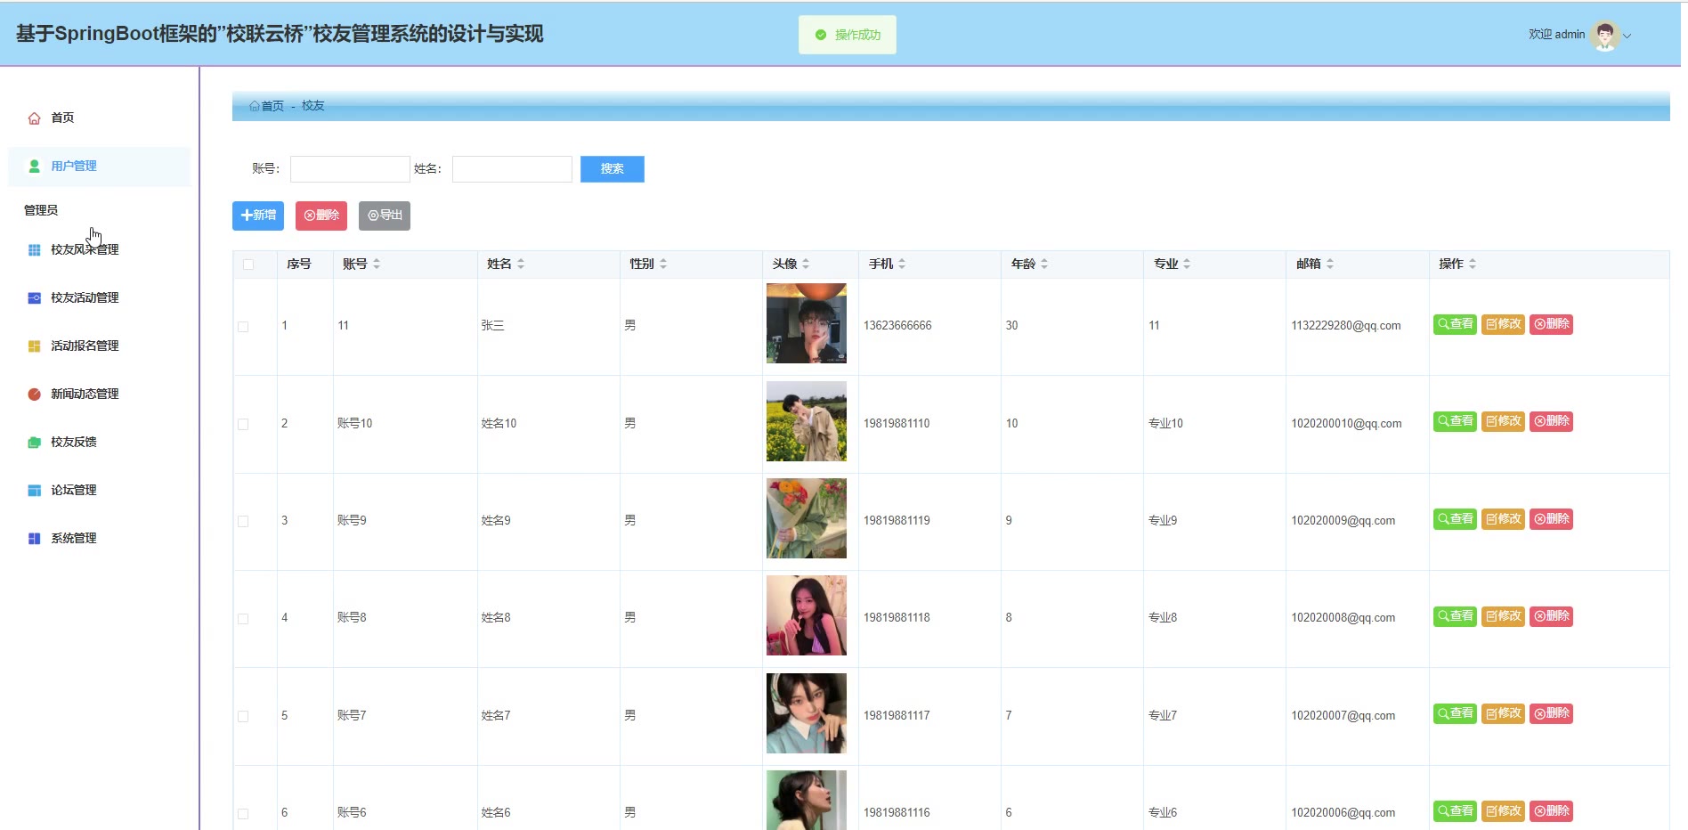Tick the checkbox for row 账号10
1688x830 pixels.
(243, 424)
